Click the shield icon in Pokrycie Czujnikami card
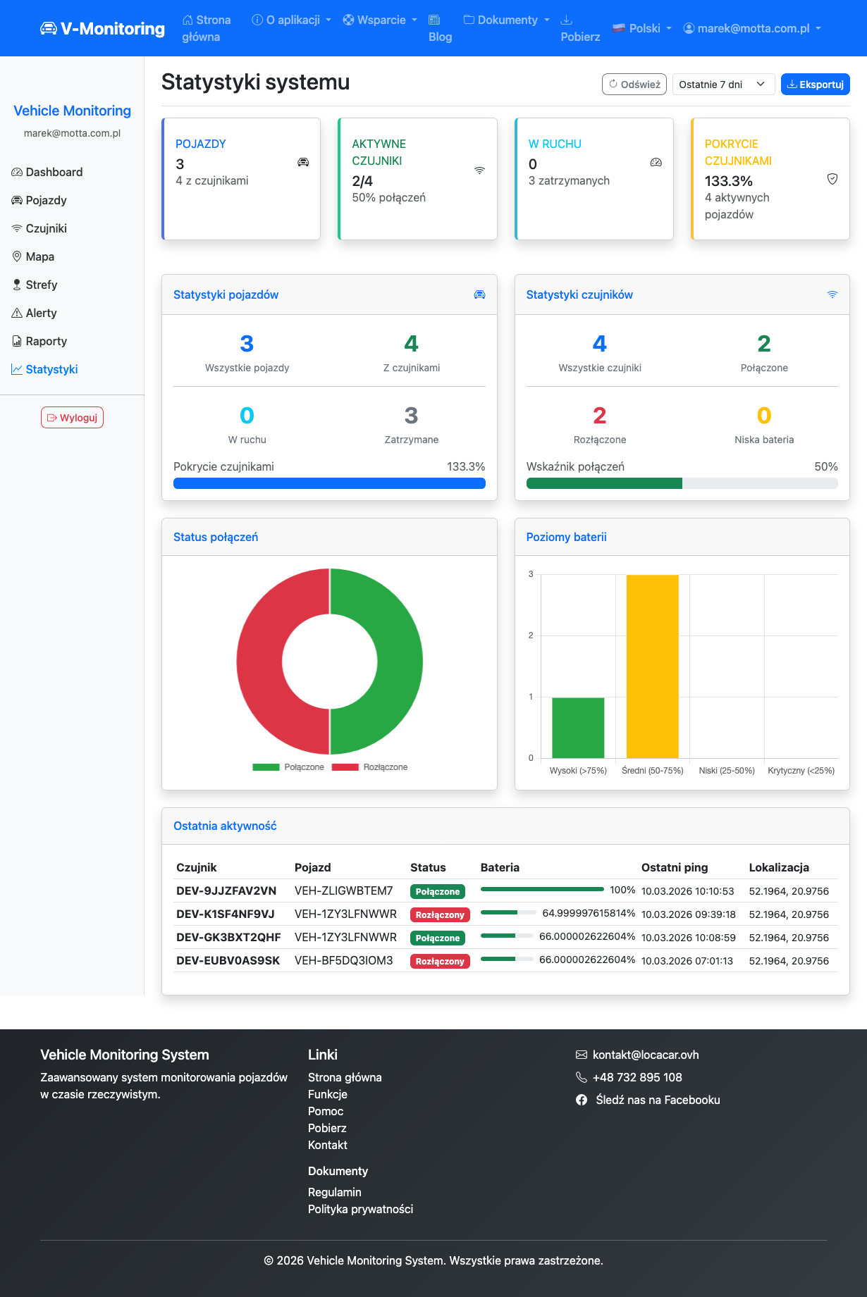Viewport: 867px width, 1297px height. [x=832, y=179]
